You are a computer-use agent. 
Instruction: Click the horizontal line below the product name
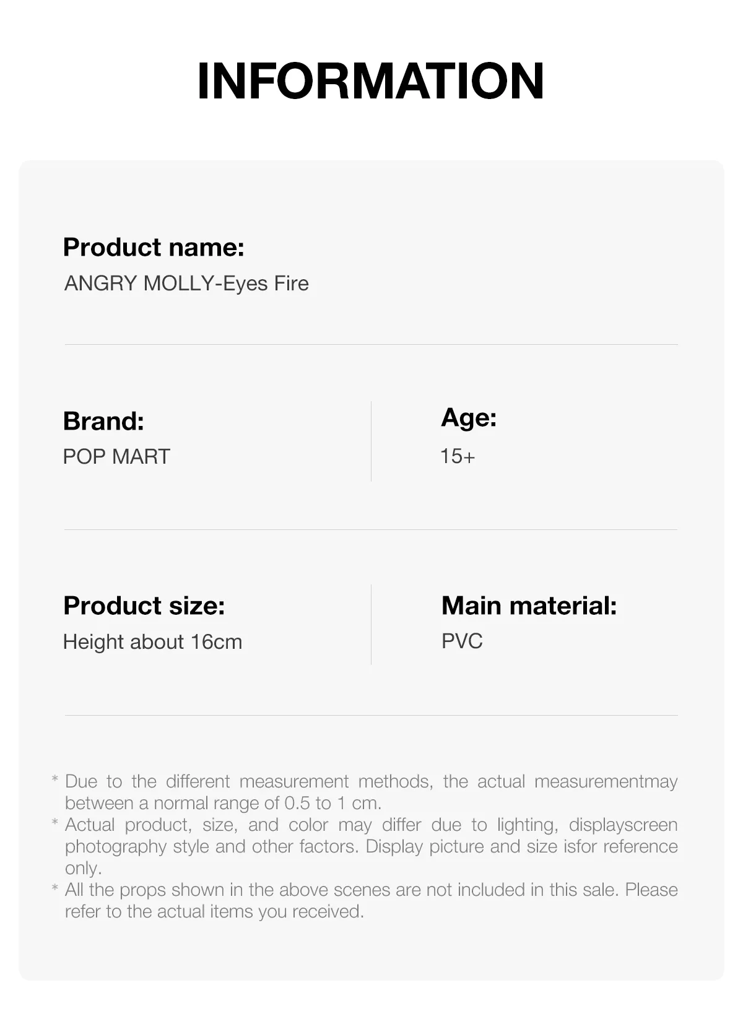[371, 344]
